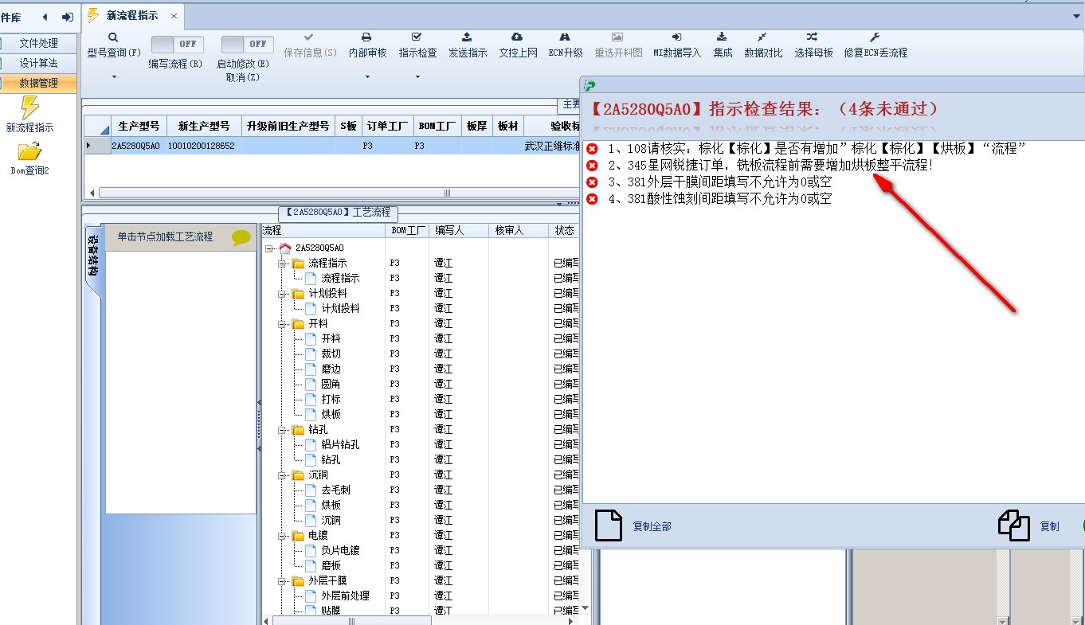Collapse 钻孔 folder node
This screenshot has width=1085, height=625.
coord(282,430)
